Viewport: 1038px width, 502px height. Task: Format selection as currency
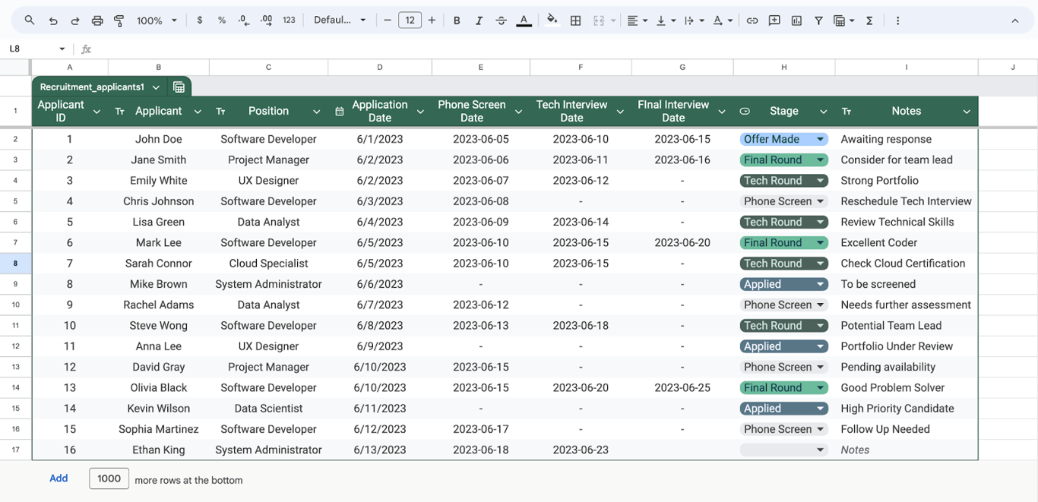tap(200, 21)
